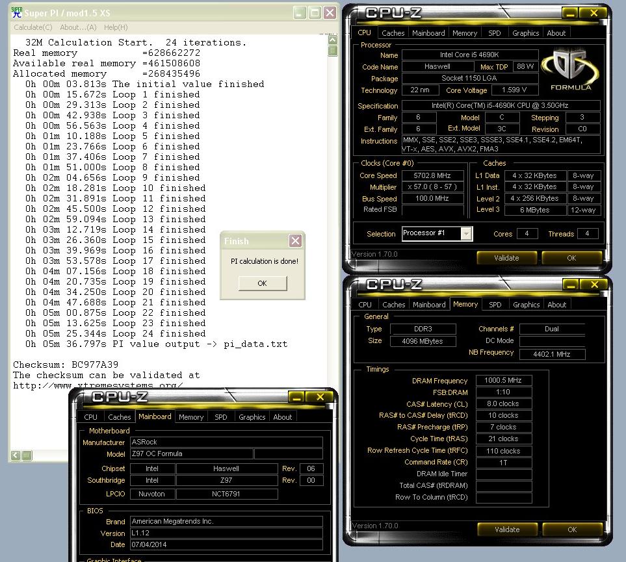Minimize the Memory CPU-Z window
This screenshot has height=562, width=626.
(x=571, y=285)
